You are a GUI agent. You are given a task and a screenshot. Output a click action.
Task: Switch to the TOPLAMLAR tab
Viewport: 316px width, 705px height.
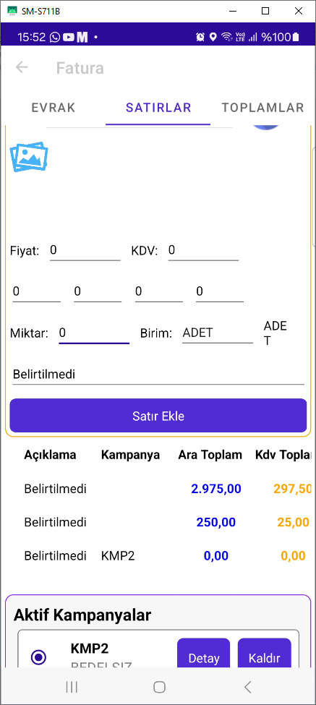click(263, 108)
